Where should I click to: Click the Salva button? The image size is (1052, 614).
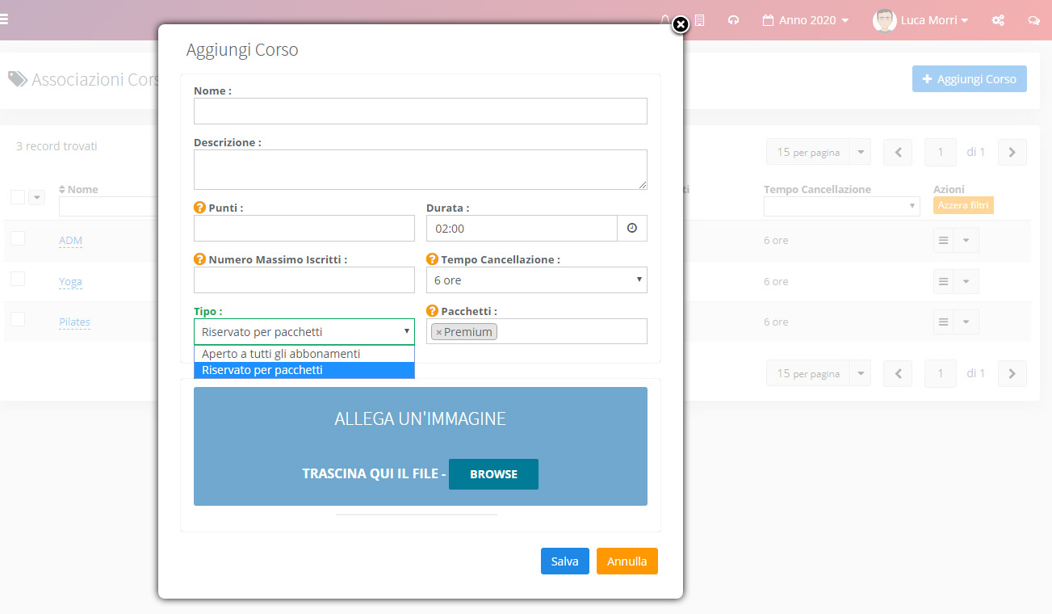(565, 561)
